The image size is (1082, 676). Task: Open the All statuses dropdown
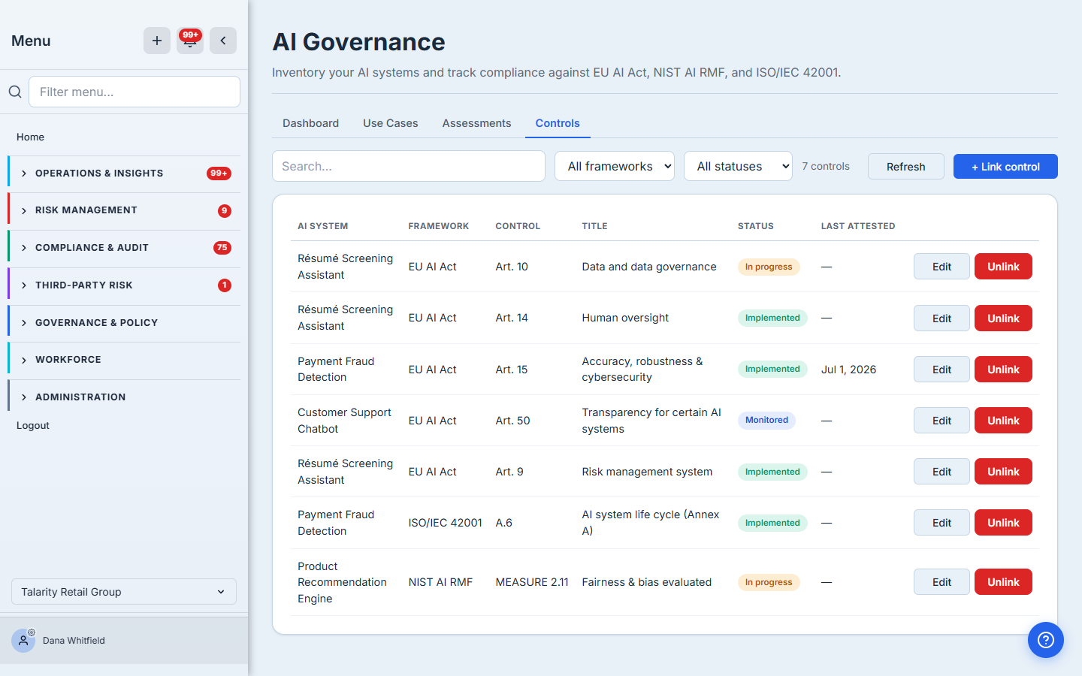(738, 166)
